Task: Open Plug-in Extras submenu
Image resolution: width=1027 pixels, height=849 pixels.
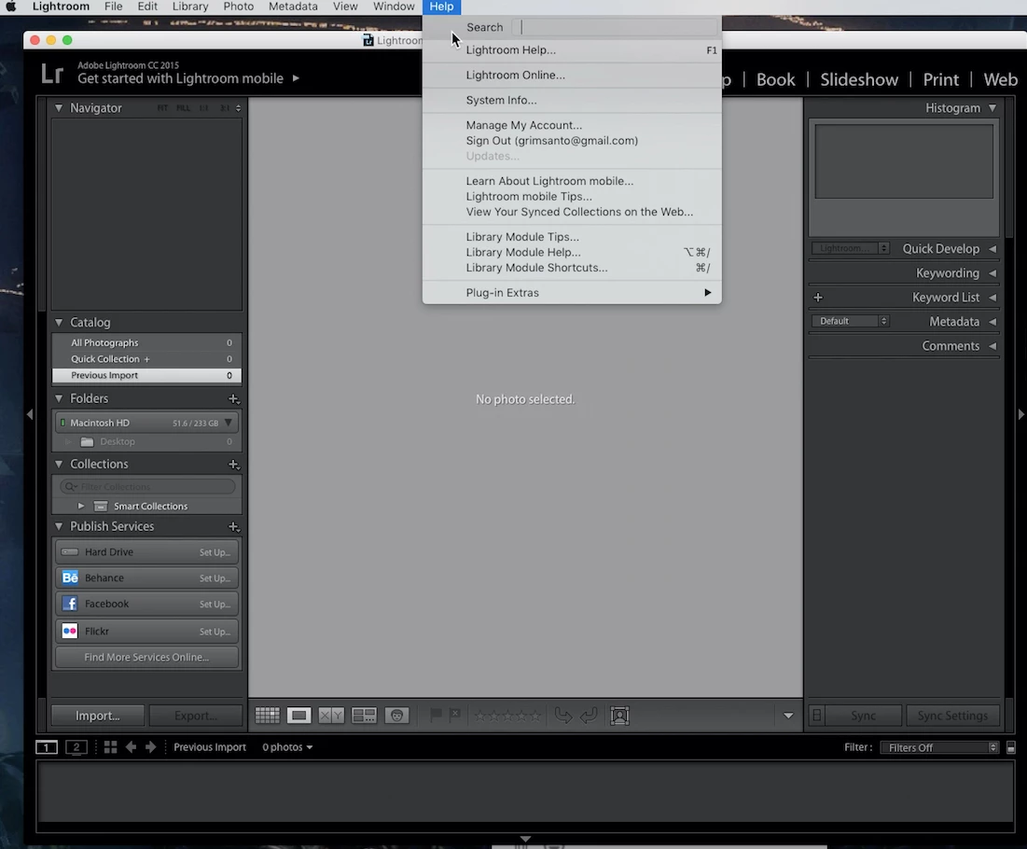Action: click(x=572, y=293)
